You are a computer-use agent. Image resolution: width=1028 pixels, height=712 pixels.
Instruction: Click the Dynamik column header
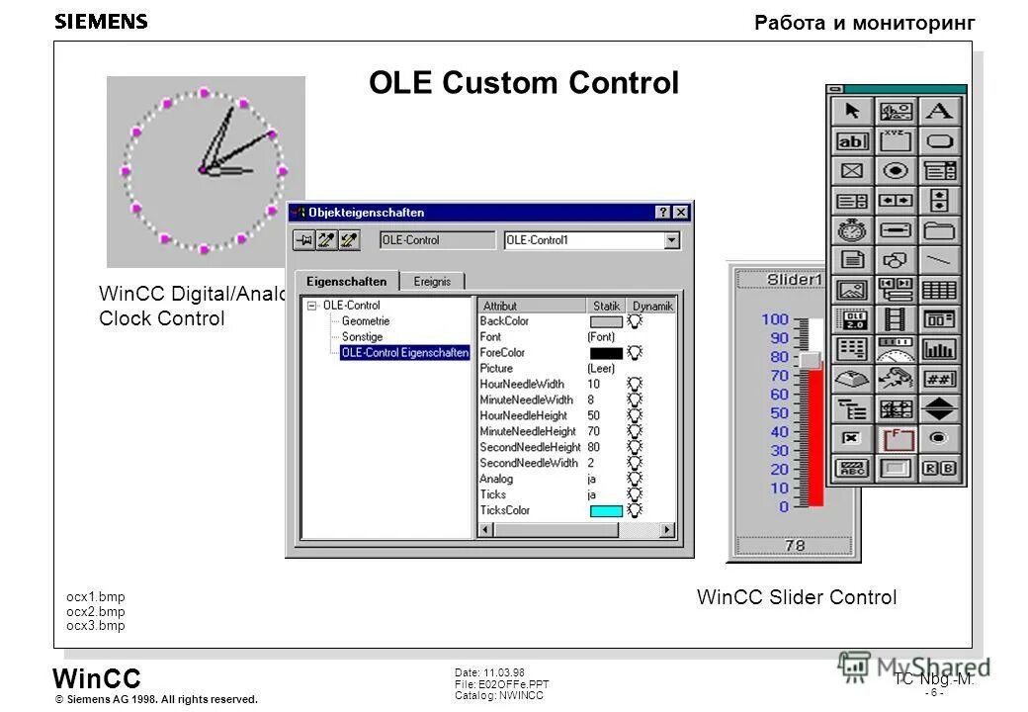click(x=651, y=306)
